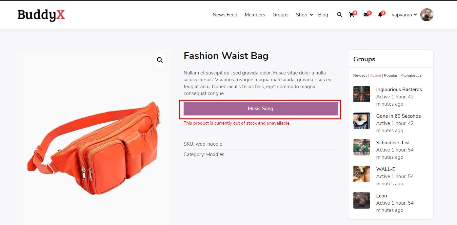
Task: Click the Music Song button
Action: coord(260,109)
